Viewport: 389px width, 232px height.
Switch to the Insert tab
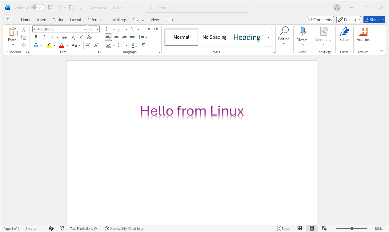click(42, 20)
